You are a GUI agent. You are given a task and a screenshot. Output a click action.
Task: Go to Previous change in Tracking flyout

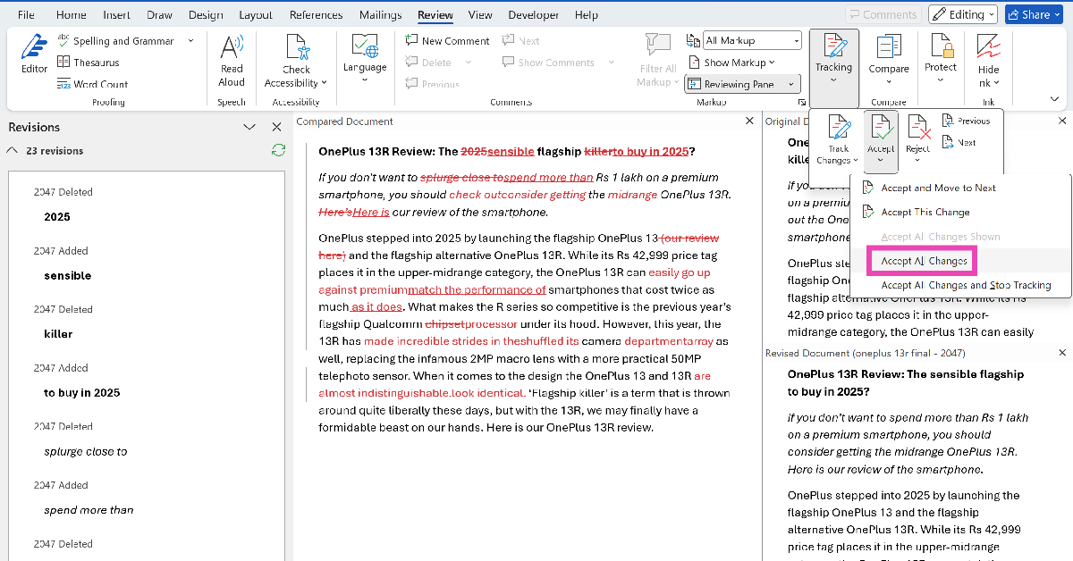click(966, 121)
